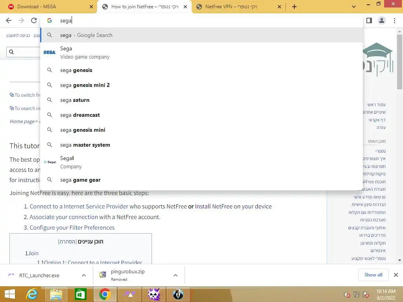Click the browser forward arrow

coord(21,20)
